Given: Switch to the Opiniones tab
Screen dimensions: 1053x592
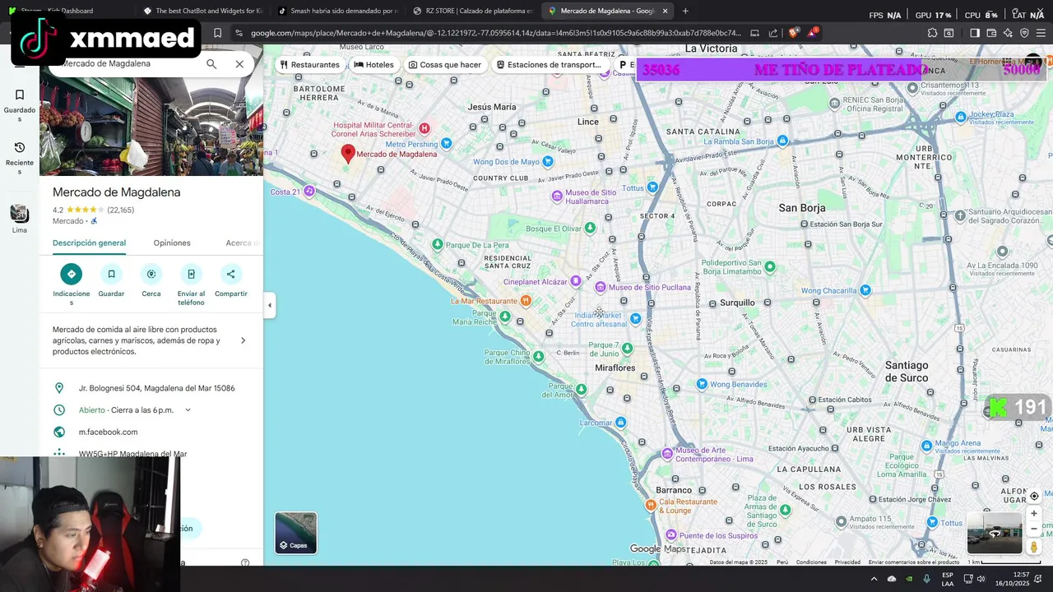Looking at the screenshot, I should click(x=172, y=243).
